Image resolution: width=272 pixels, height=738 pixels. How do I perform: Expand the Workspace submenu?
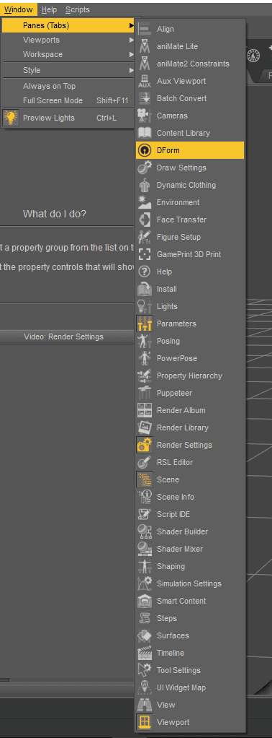point(68,55)
